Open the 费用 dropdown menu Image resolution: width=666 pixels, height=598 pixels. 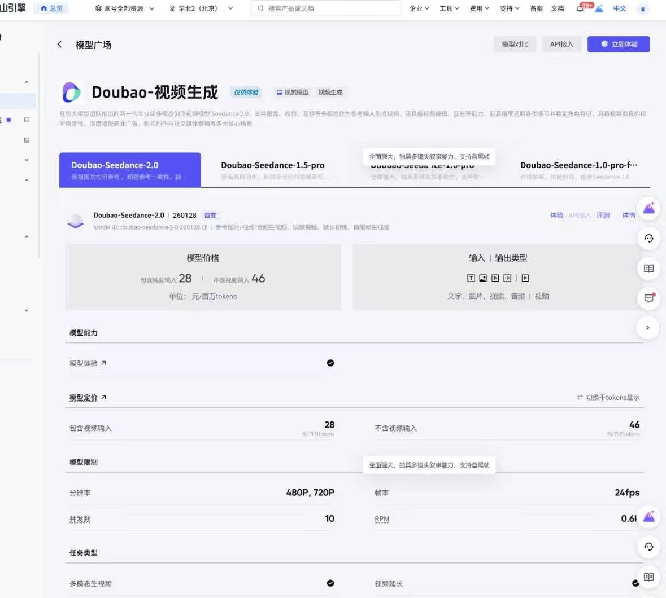pyautogui.click(x=480, y=8)
